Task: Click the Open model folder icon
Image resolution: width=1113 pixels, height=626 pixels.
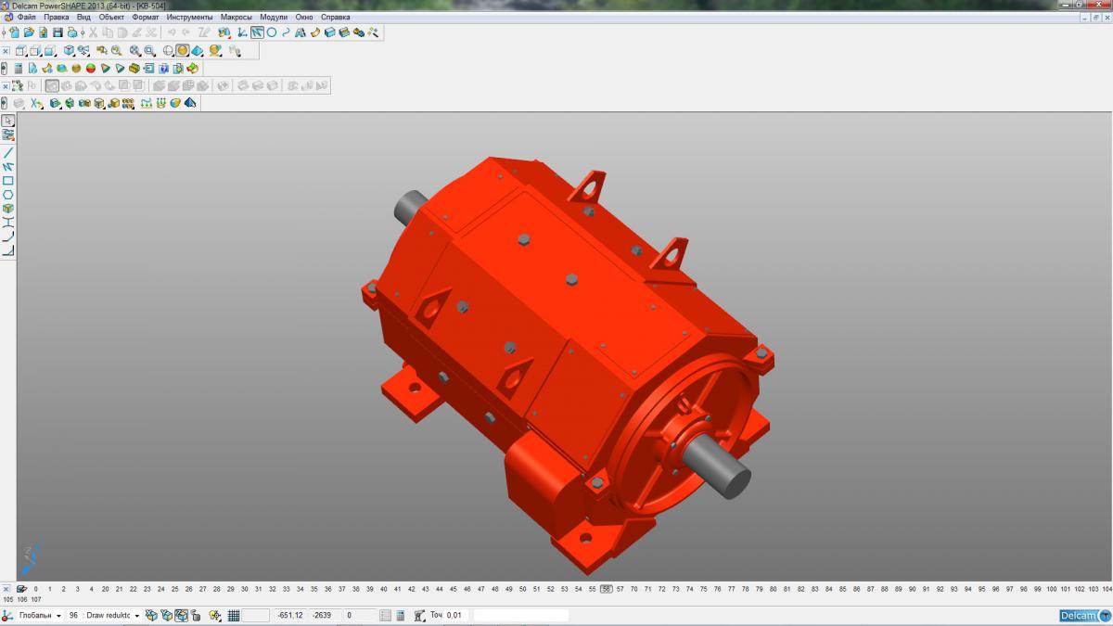Action: [x=29, y=32]
